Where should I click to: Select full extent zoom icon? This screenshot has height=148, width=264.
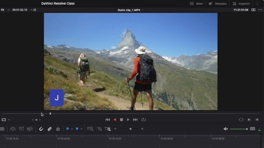pyautogui.click(x=90, y=129)
